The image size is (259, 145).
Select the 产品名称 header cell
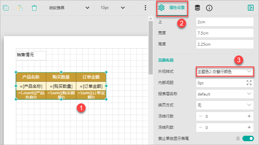click(31, 77)
